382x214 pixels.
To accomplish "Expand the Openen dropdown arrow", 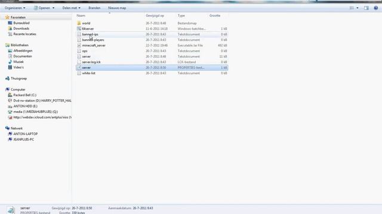I will coord(53,8).
